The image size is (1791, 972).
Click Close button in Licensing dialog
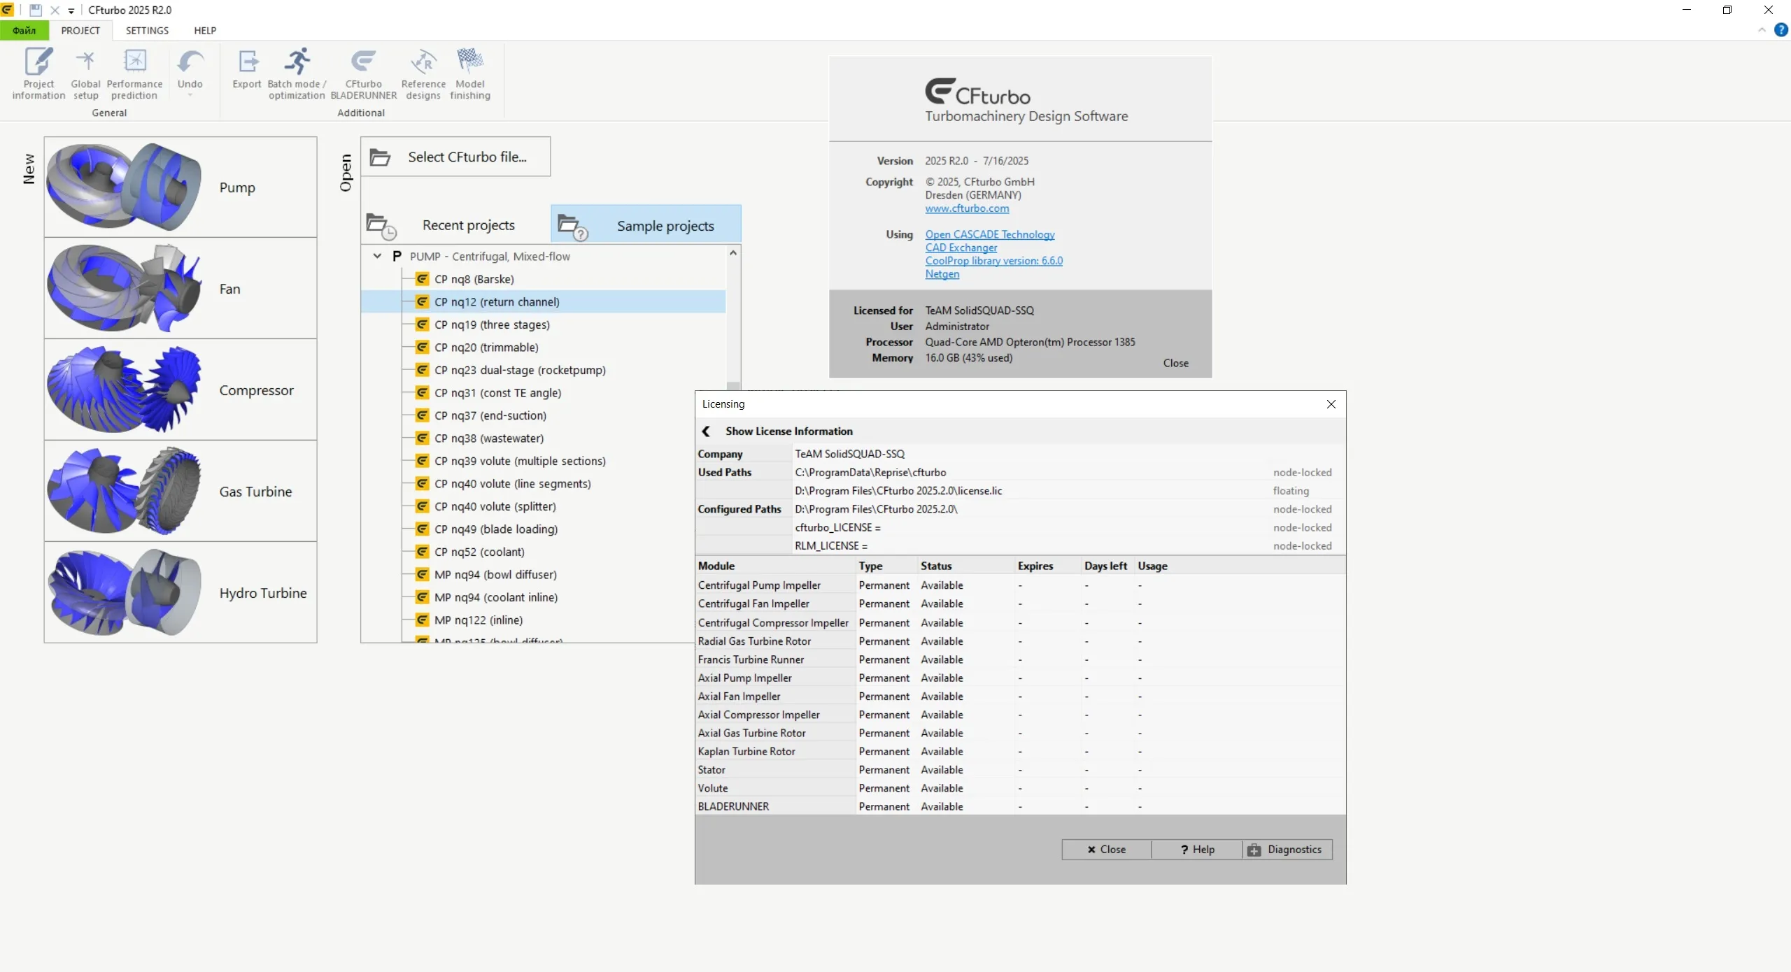pyautogui.click(x=1106, y=849)
